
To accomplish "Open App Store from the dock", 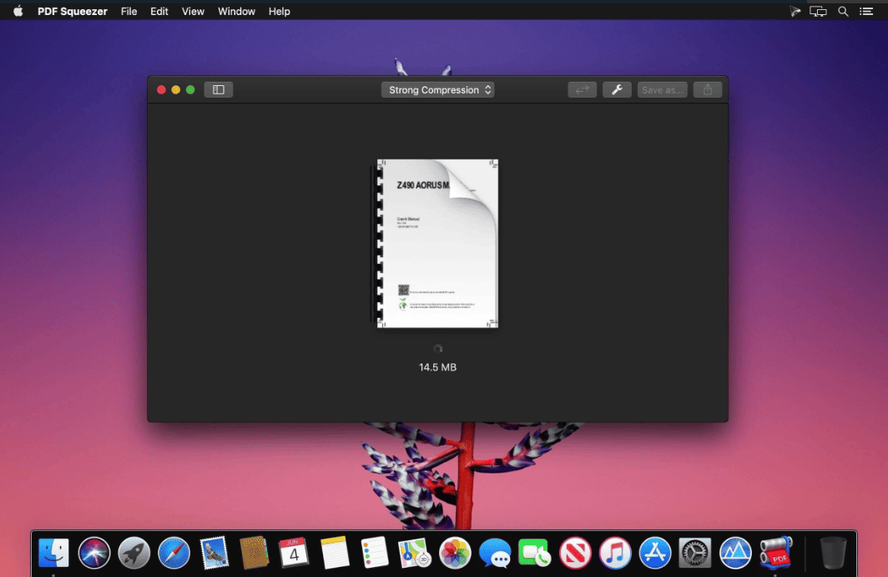I will 655,553.
